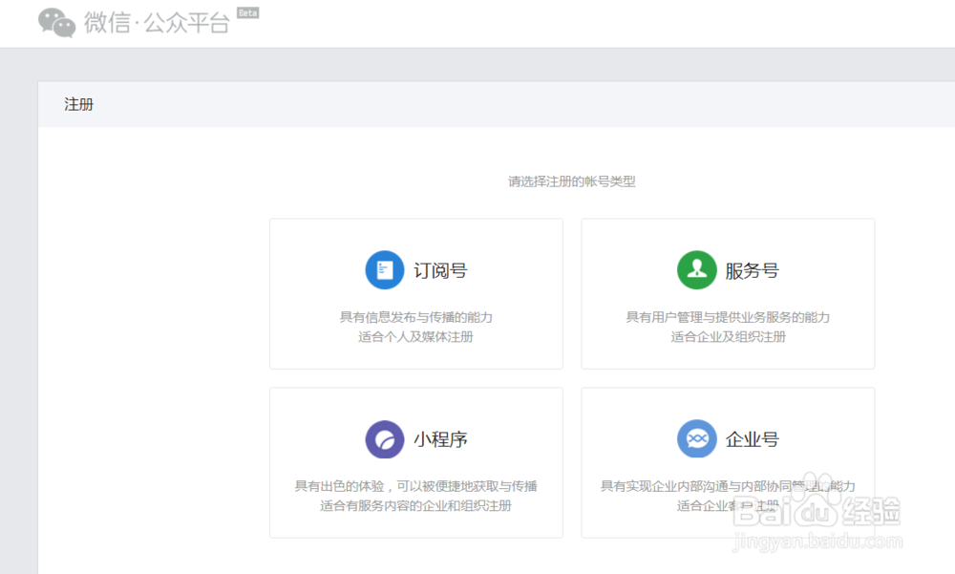Click the Beta badge next to the logo
The height and width of the screenshot is (574, 955).
246,12
